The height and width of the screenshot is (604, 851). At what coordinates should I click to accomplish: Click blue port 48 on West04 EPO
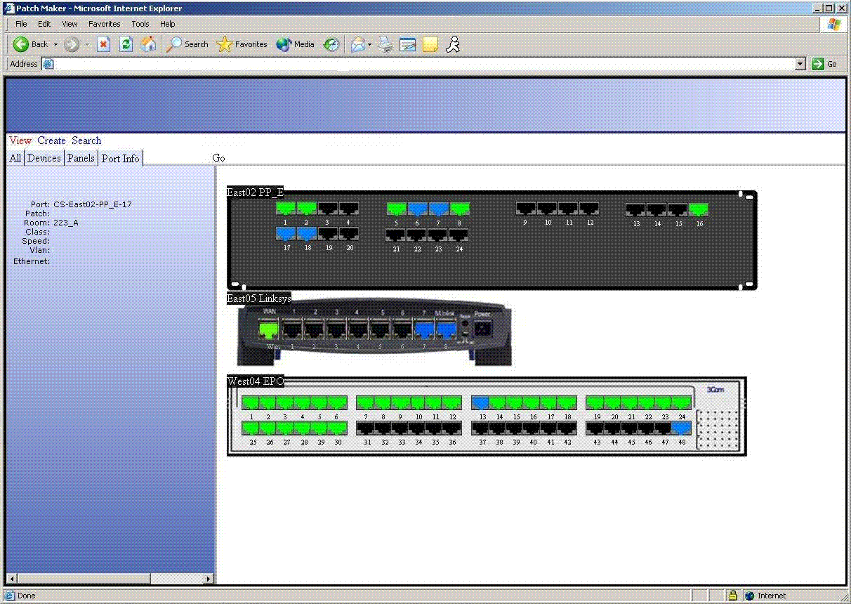tap(681, 428)
